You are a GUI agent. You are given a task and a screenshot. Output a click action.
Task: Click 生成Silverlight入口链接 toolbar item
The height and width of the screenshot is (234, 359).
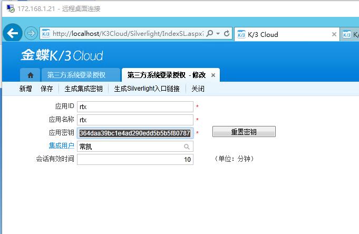[147, 89]
